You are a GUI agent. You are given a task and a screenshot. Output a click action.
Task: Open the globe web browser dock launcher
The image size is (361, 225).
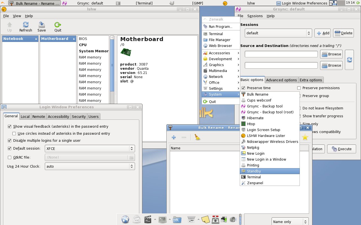(126, 219)
